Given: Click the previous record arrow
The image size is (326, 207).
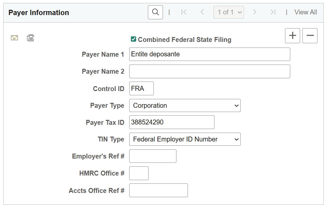Looking at the screenshot, I should 202,12.
